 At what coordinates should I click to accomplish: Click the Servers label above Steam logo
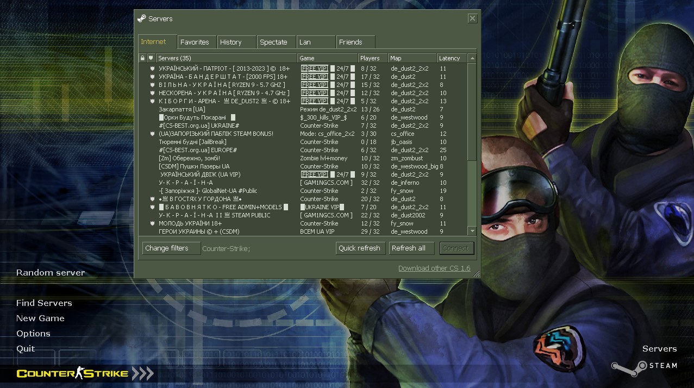(x=659, y=349)
